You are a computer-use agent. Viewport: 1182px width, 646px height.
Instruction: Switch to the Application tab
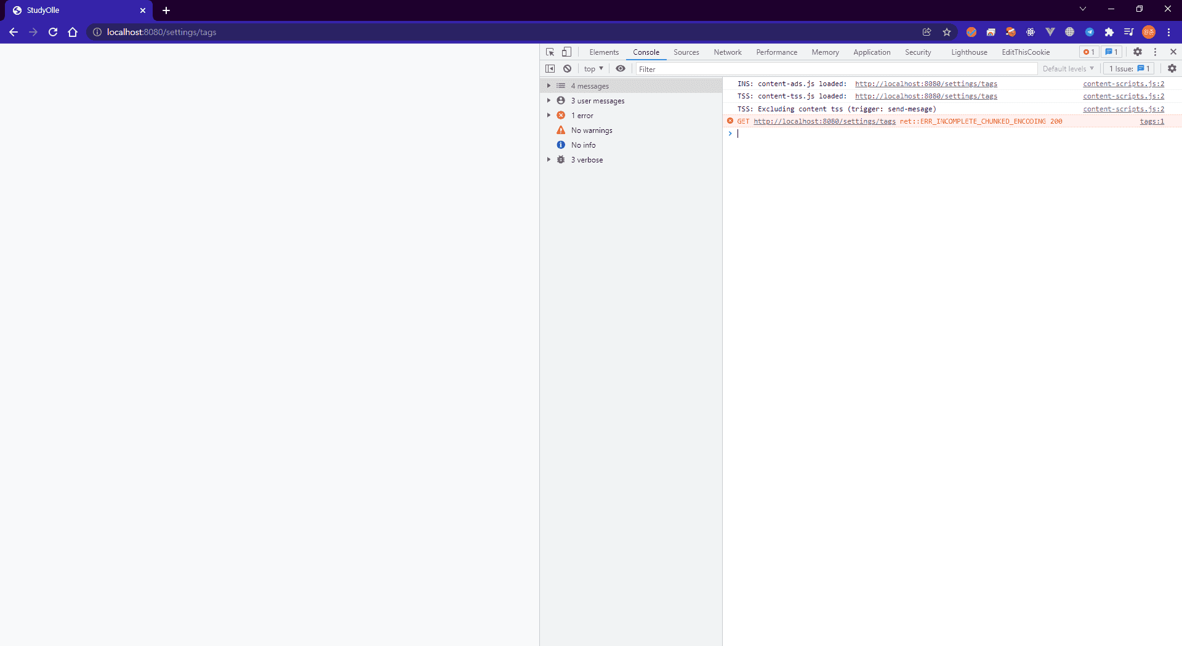(x=872, y=52)
